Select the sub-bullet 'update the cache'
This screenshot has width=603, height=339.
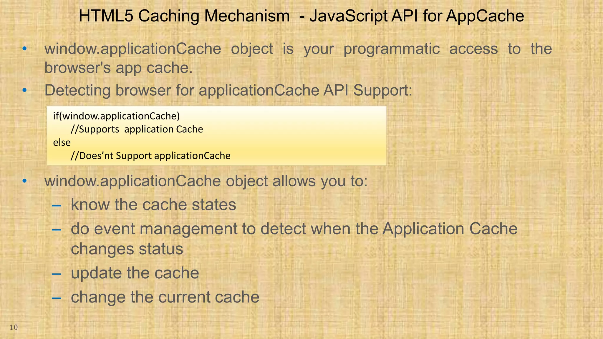coord(135,273)
